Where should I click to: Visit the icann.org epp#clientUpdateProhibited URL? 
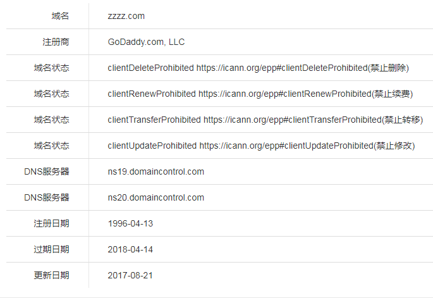[286, 146]
